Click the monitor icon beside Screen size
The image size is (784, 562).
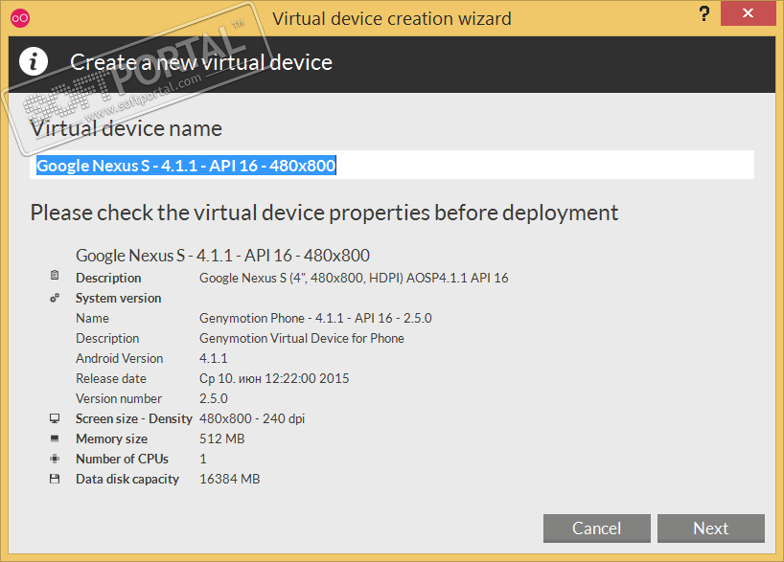coord(55,418)
